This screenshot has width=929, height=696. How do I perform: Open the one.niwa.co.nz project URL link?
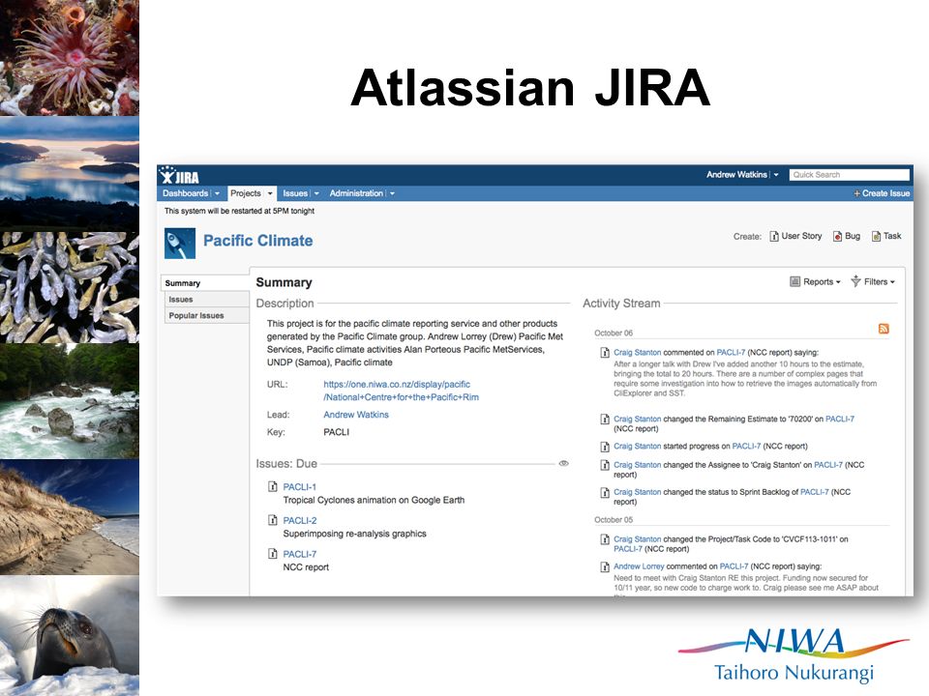pyautogui.click(x=401, y=391)
